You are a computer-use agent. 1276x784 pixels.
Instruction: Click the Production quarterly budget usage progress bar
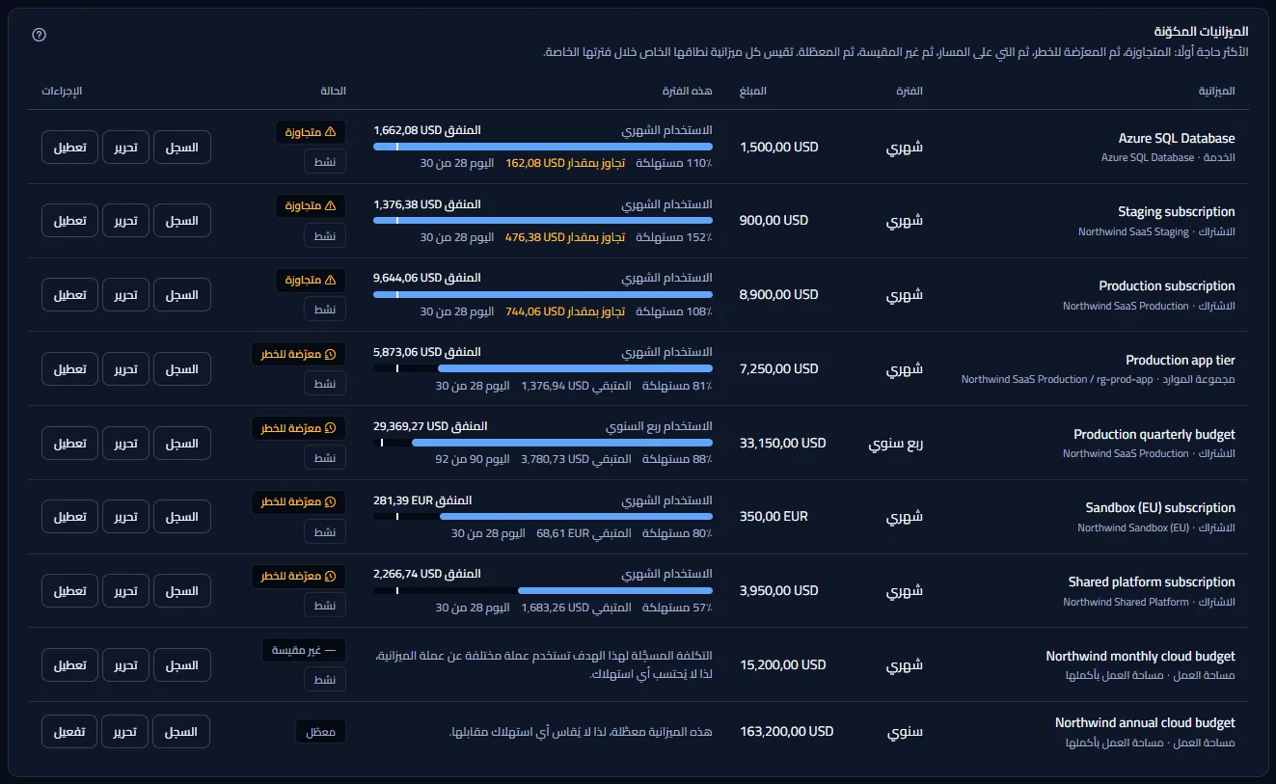tap(543, 443)
